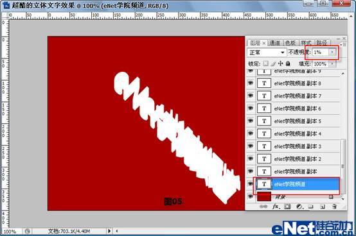Click the layers panel scrollbar thumb
The image size is (356, 236).
pos(343,167)
